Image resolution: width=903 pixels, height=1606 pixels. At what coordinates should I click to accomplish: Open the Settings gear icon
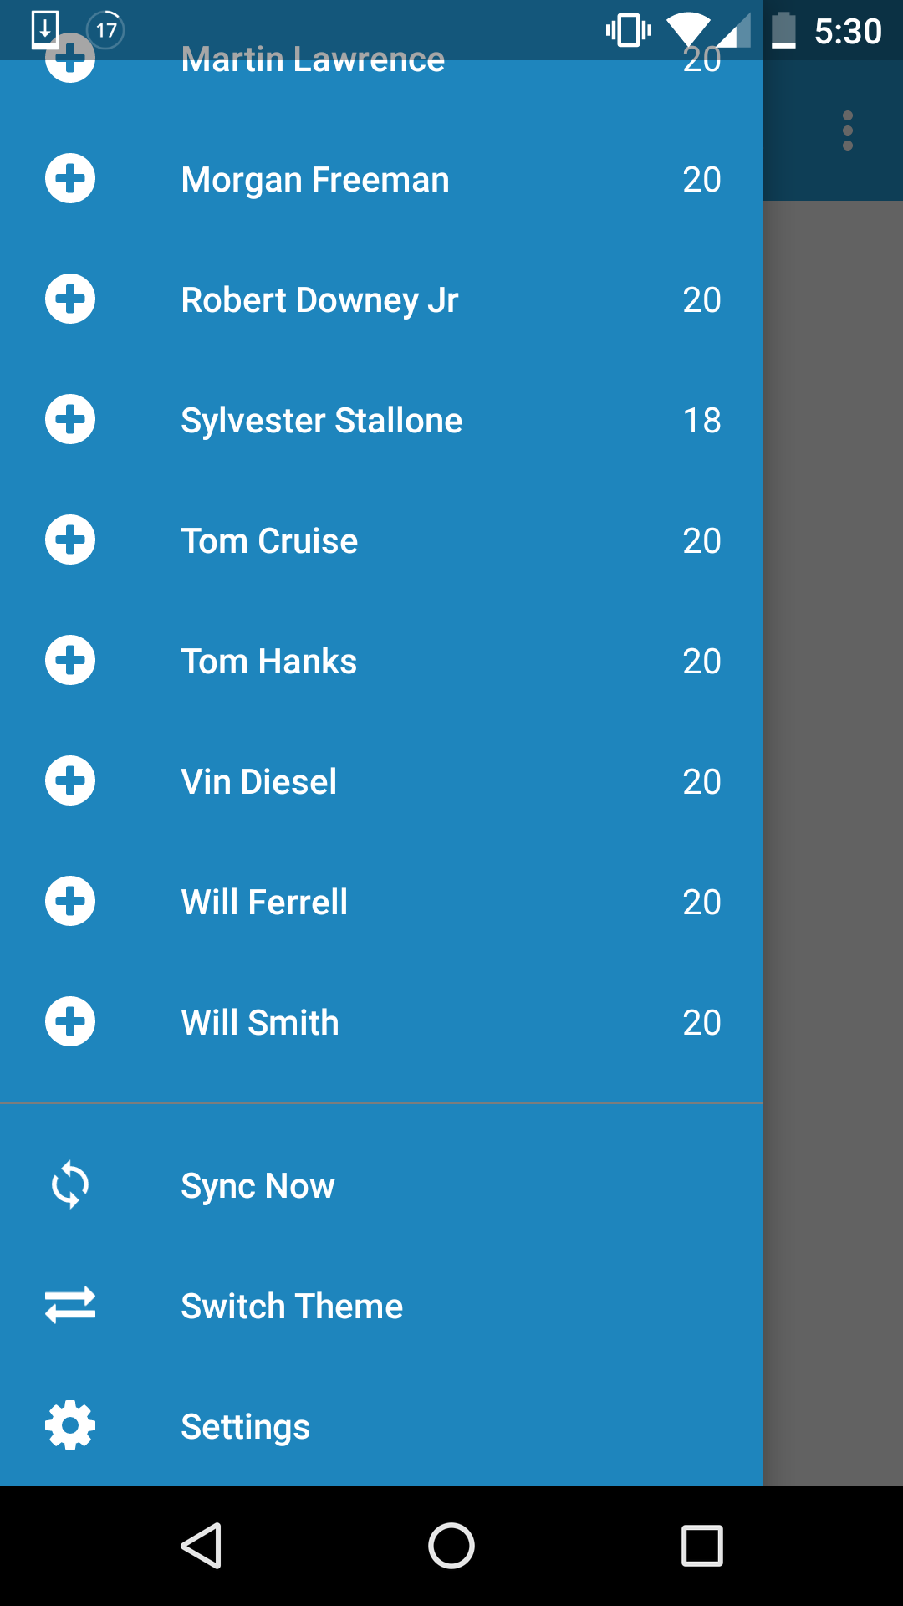tap(70, 1425)
